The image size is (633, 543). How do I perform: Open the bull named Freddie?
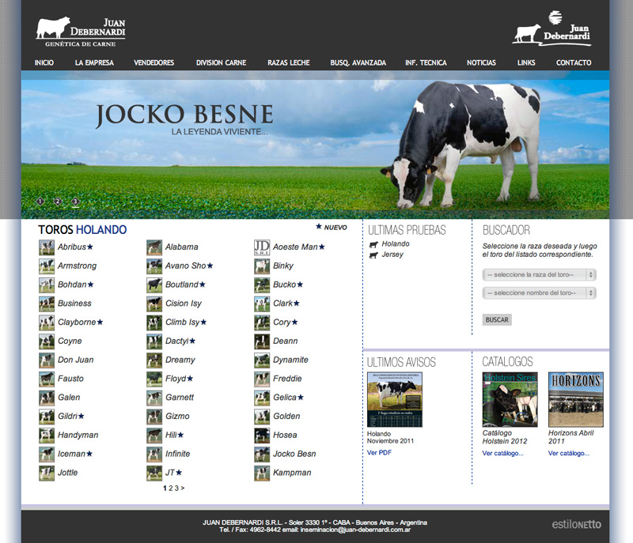(287, 379)
